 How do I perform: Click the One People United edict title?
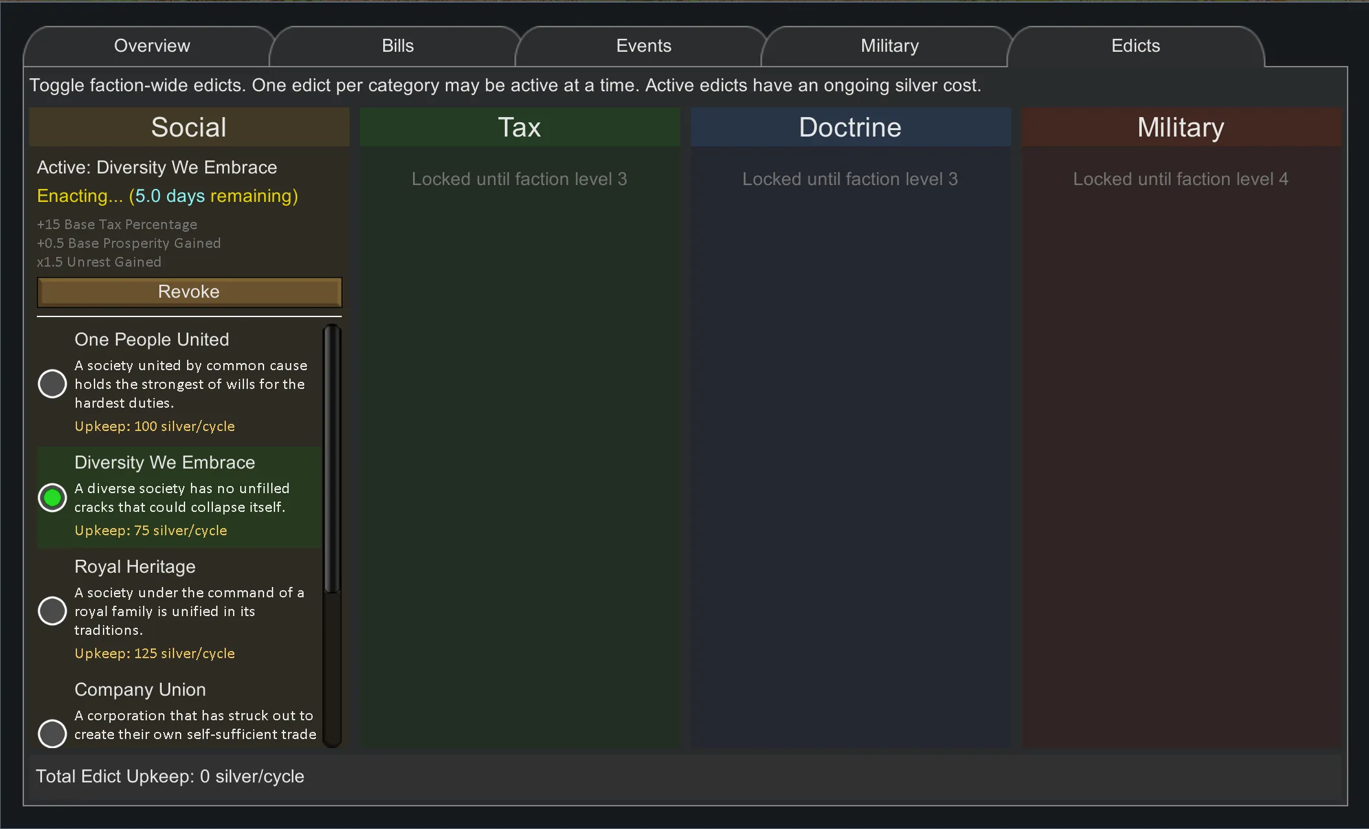tap(151, 340)
